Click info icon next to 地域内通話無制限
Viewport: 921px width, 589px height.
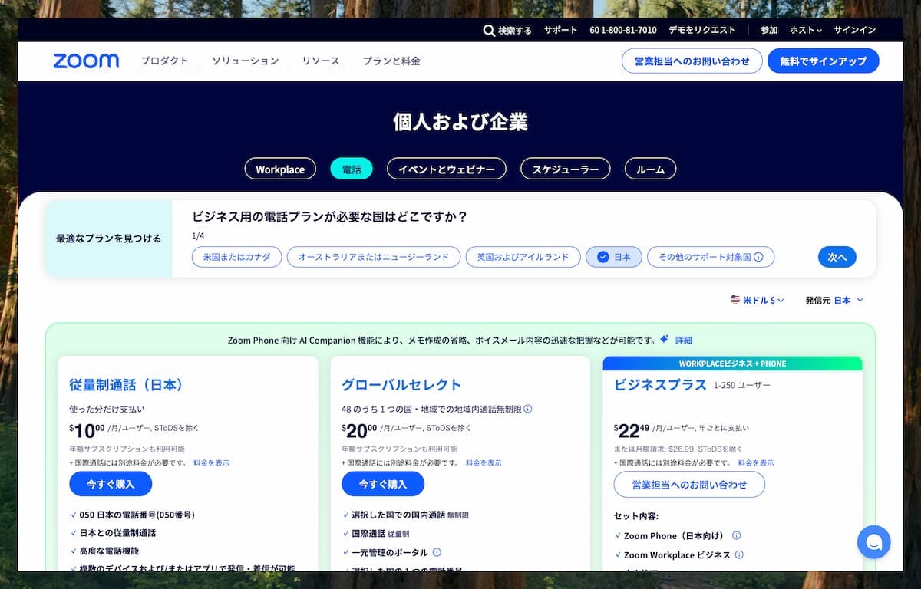(528, 409)
